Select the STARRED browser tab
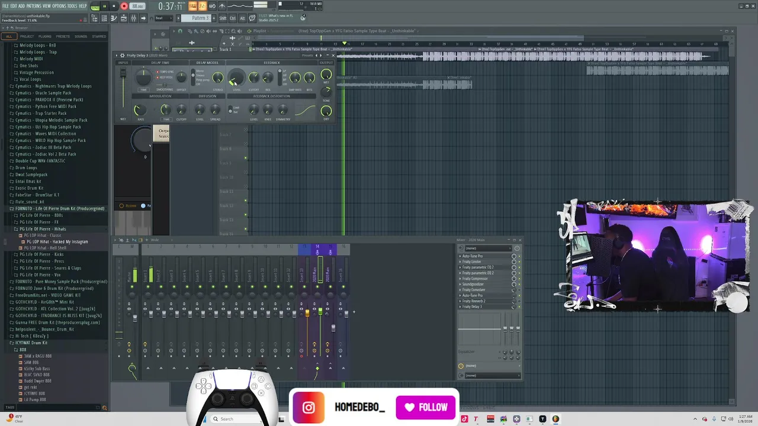 pos(99,36)
